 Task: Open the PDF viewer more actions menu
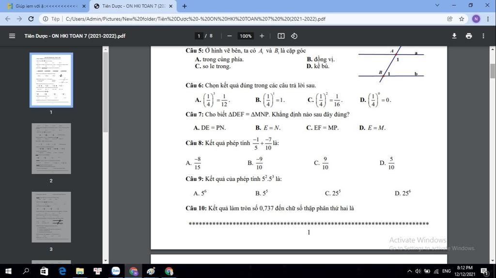[483, 36]
